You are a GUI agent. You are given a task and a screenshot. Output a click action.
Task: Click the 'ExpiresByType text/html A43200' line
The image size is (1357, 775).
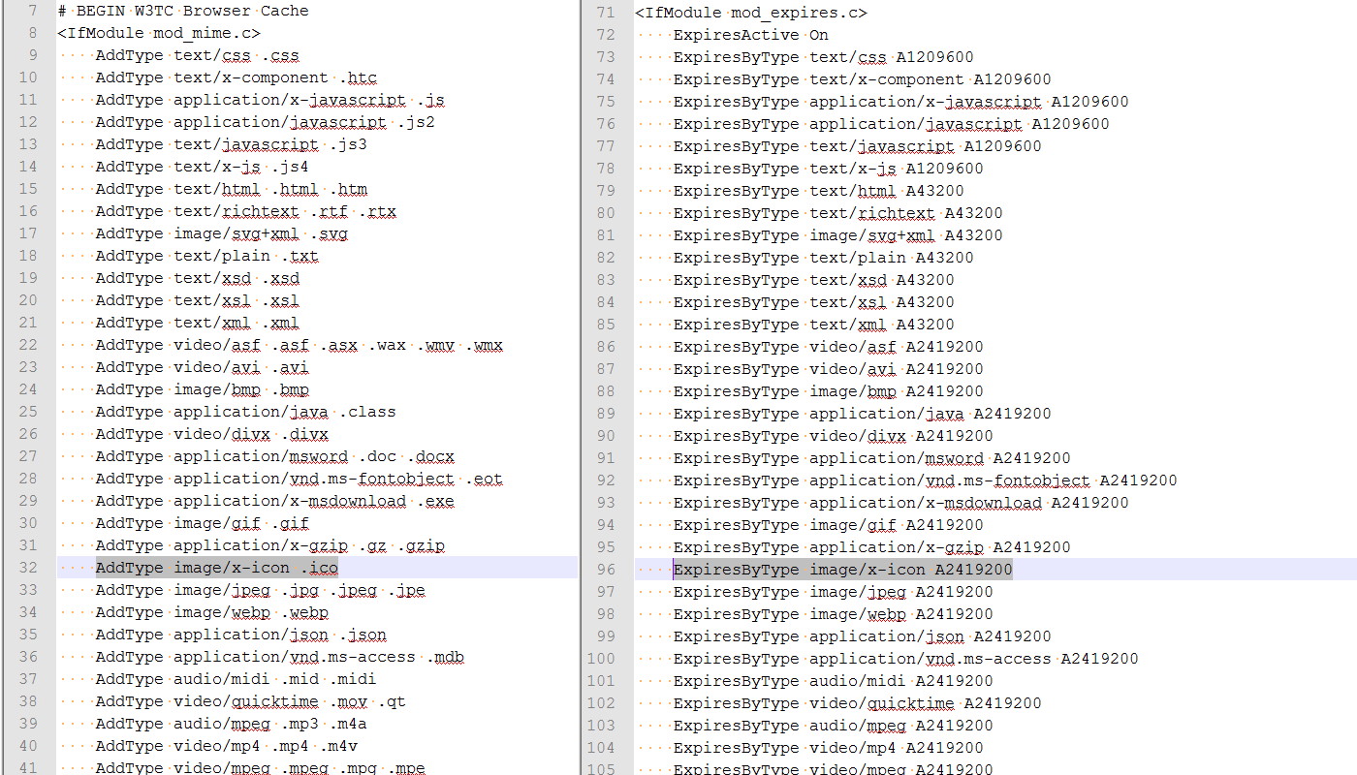pos(818,191)
